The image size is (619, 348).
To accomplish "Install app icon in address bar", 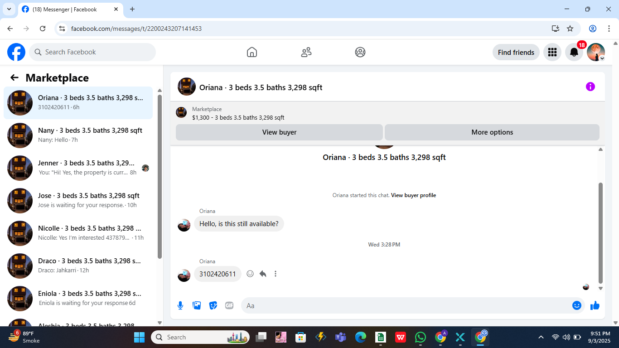I will point(556,29).
